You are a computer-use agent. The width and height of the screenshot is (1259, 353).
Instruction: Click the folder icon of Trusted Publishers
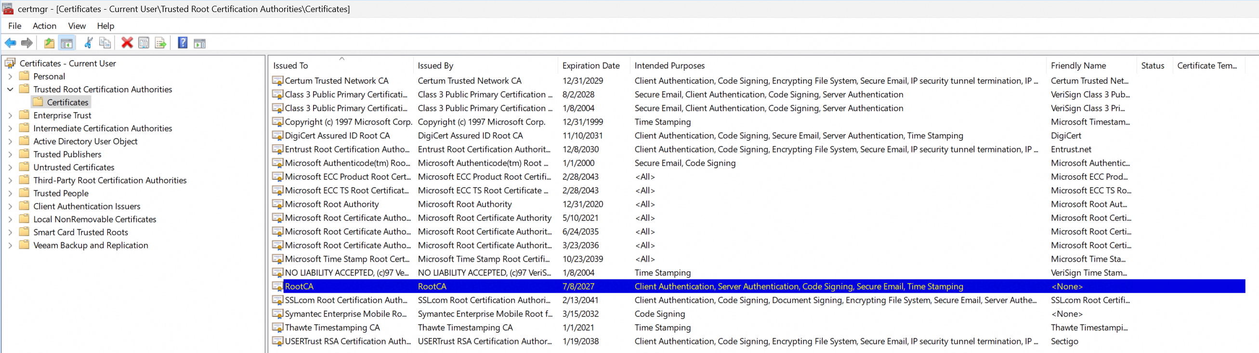pos(24,154)
